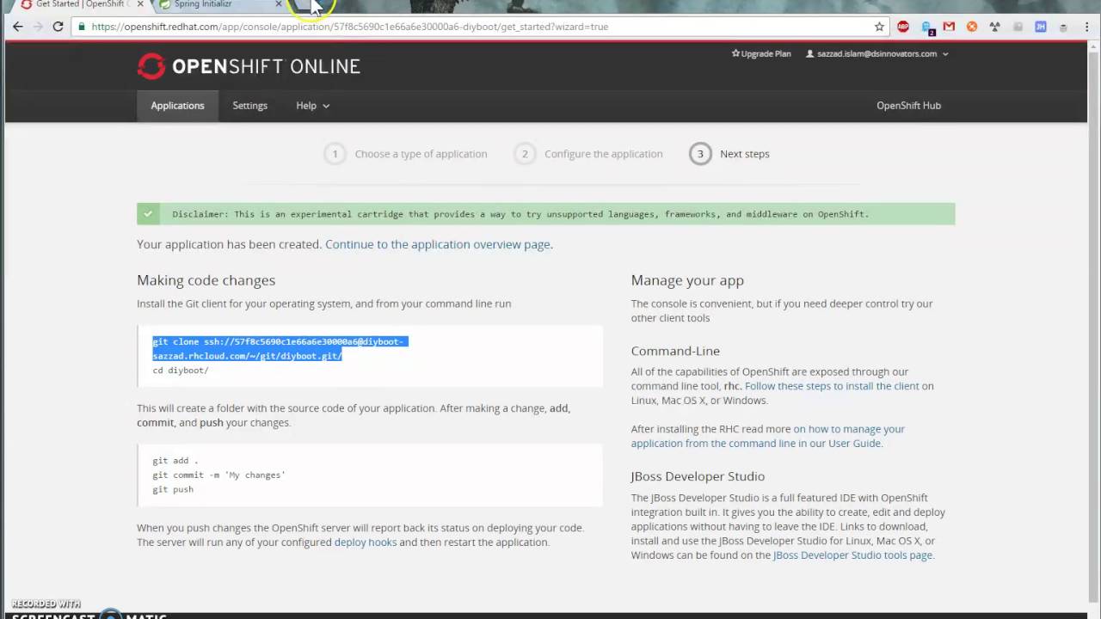Click the deploy hooks link
The image size is (1101, 619).
point(365,542)
